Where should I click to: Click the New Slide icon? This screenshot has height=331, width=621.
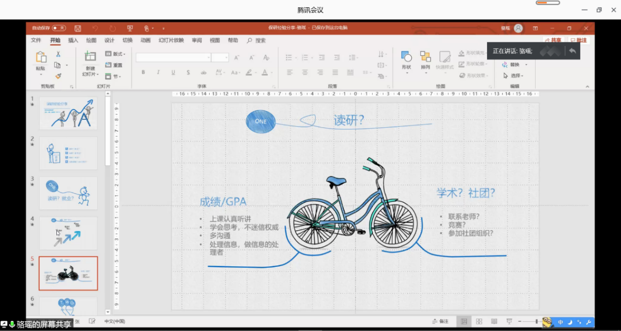point(90,57)
